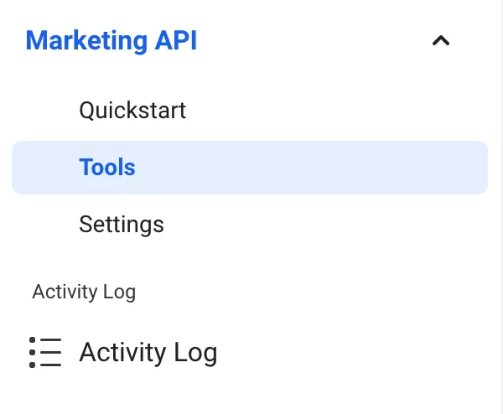This screenshot has height=414, width=503.
Task: Click the Settings text below Tools
Action: click(122, 225)
